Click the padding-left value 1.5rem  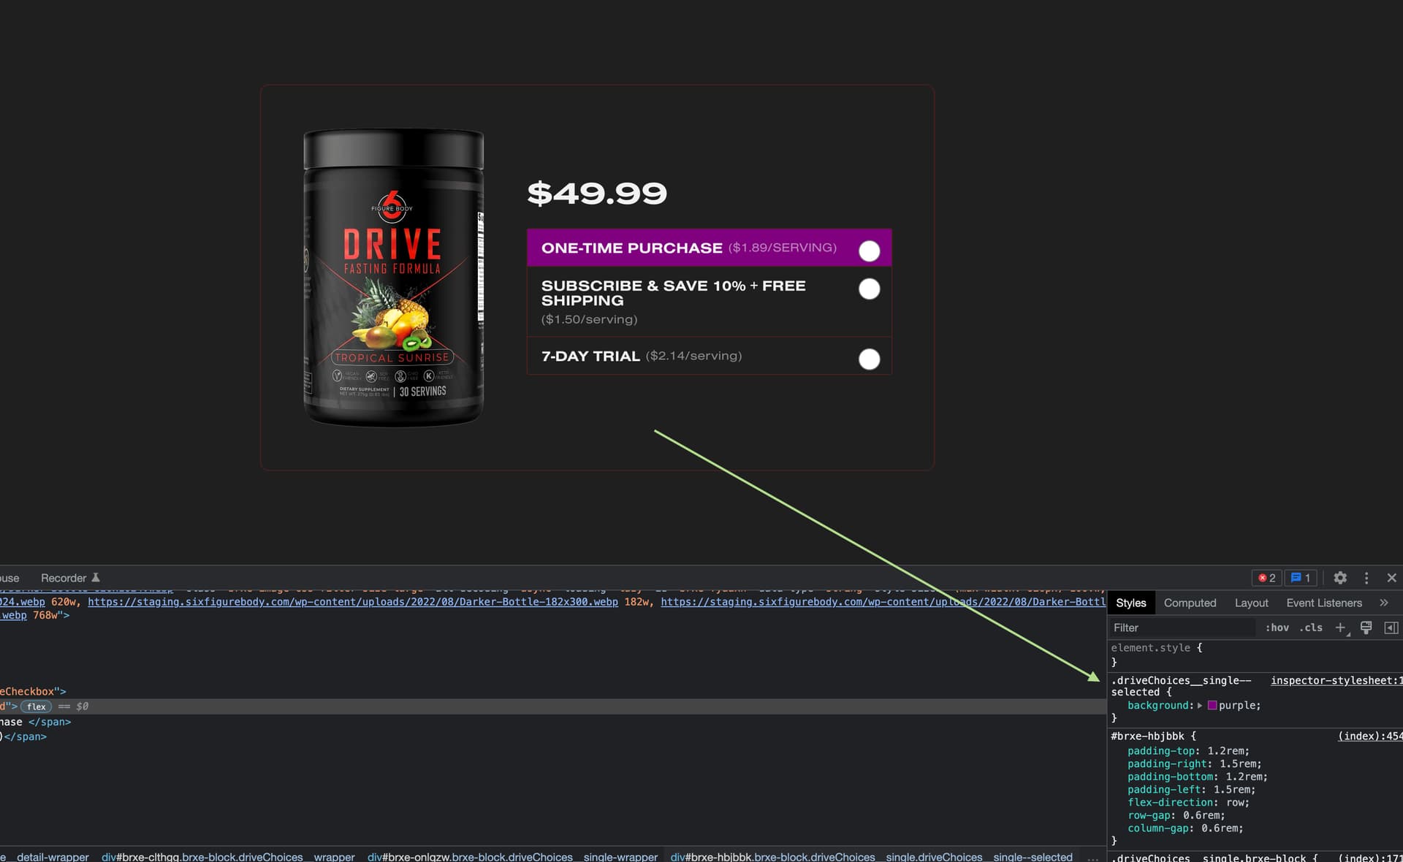click(x=1231, y=790)
